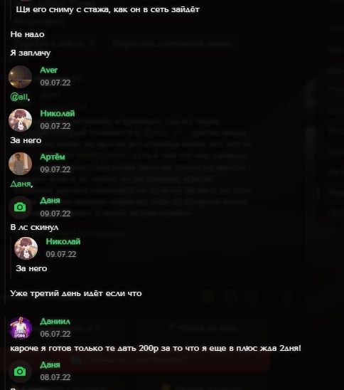Open Николай's profile name link

58,113
